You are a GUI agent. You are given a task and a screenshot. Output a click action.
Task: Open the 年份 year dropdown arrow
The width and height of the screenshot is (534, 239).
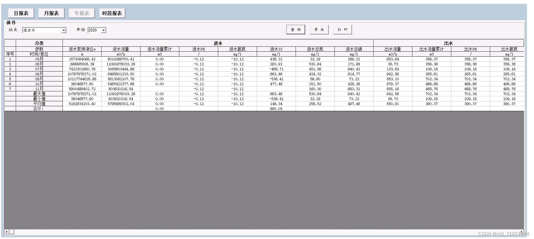[103, 30]
